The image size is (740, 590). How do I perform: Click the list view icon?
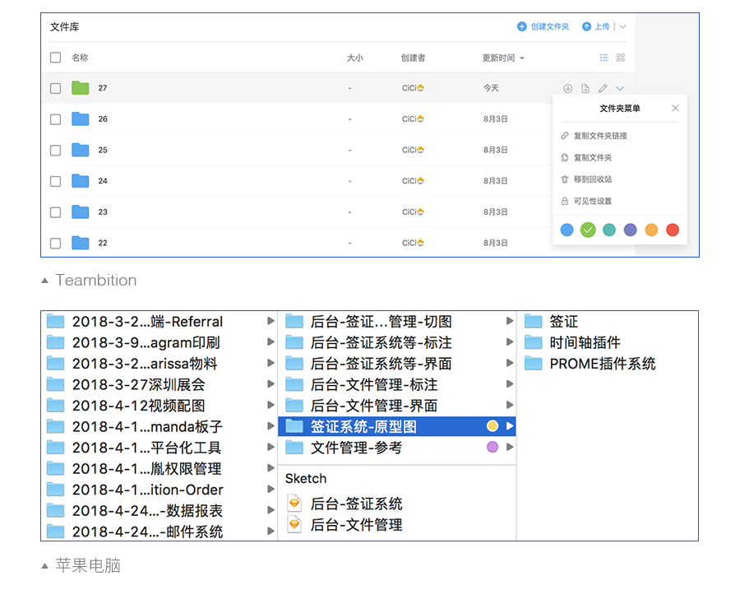(604, 58)
